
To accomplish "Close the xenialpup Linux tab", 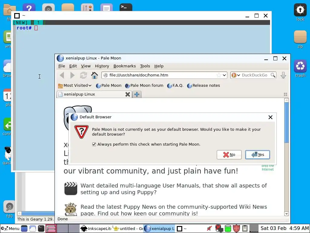I will point(128,94).
